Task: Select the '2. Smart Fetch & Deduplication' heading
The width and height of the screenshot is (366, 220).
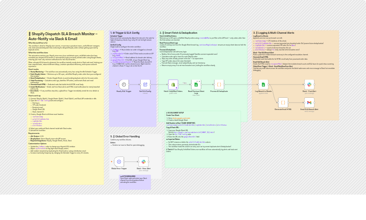Action: tap(178, 33)
